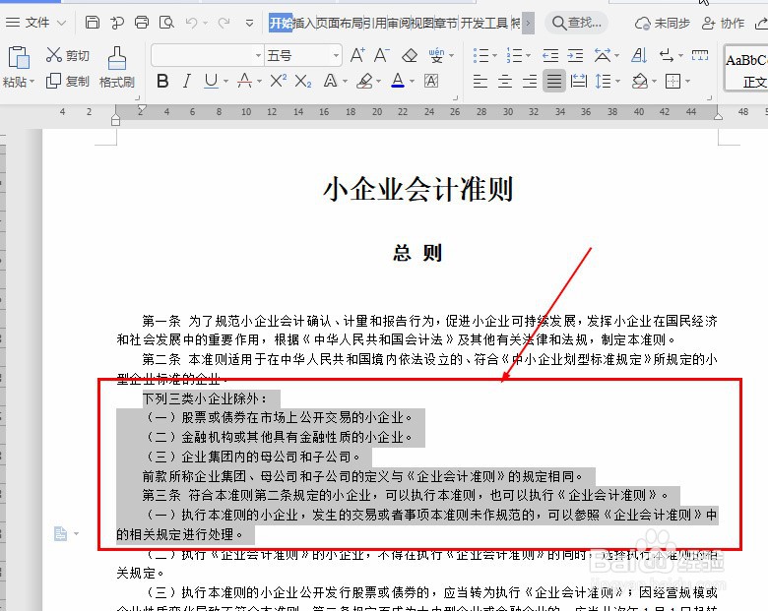
Task: Click the Sort (A-Z arrow) icon
Action: [639, 55]
